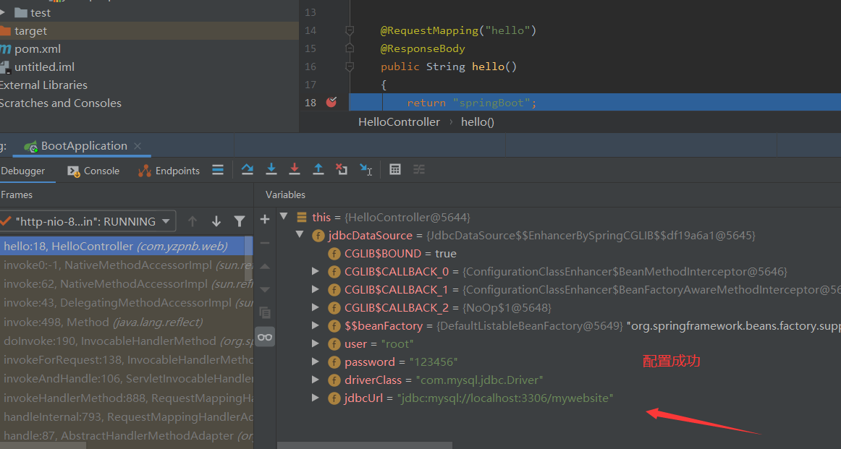This screenshot has width=841, height=449.
Task: Switch to the Debugger tab
Action: 23,171
